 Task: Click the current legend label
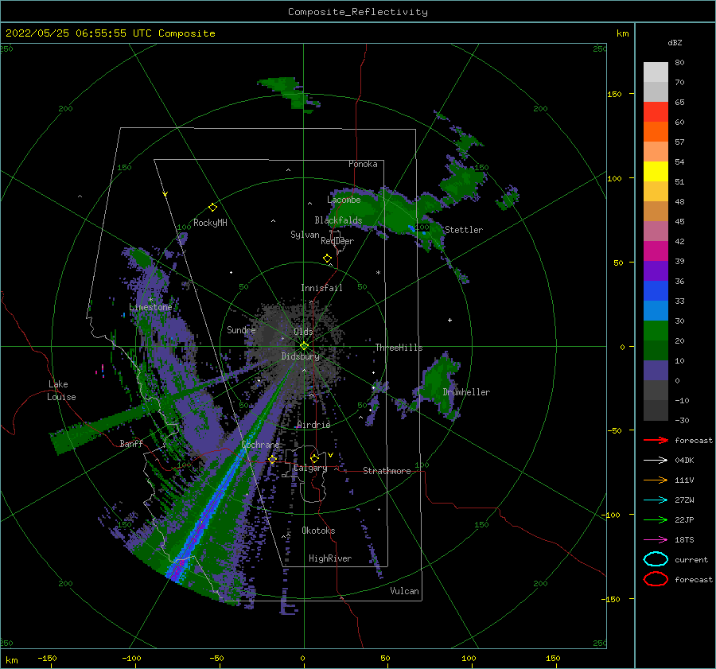click(x=691, y=559)
